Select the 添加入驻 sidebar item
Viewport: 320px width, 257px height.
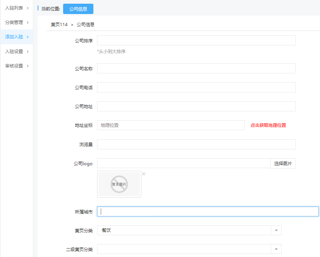17,37
